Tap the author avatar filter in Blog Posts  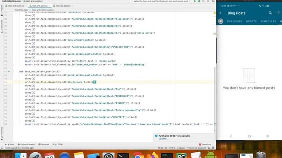[x=221, y=21]
